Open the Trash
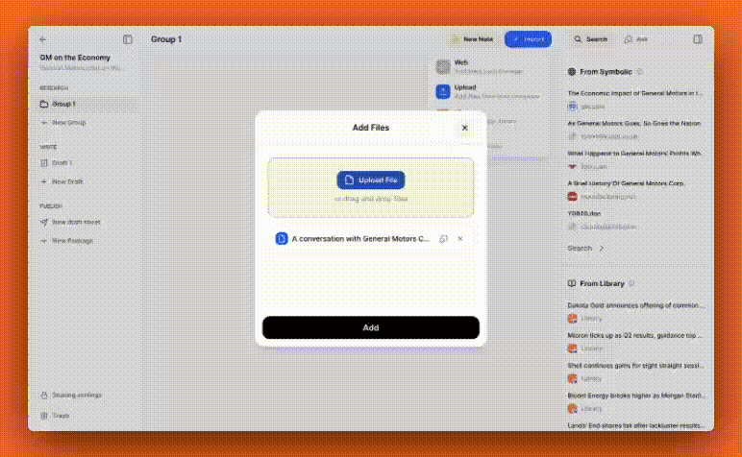Image resolution: width=742 pixels, height=457 pixels. [56, 416]
